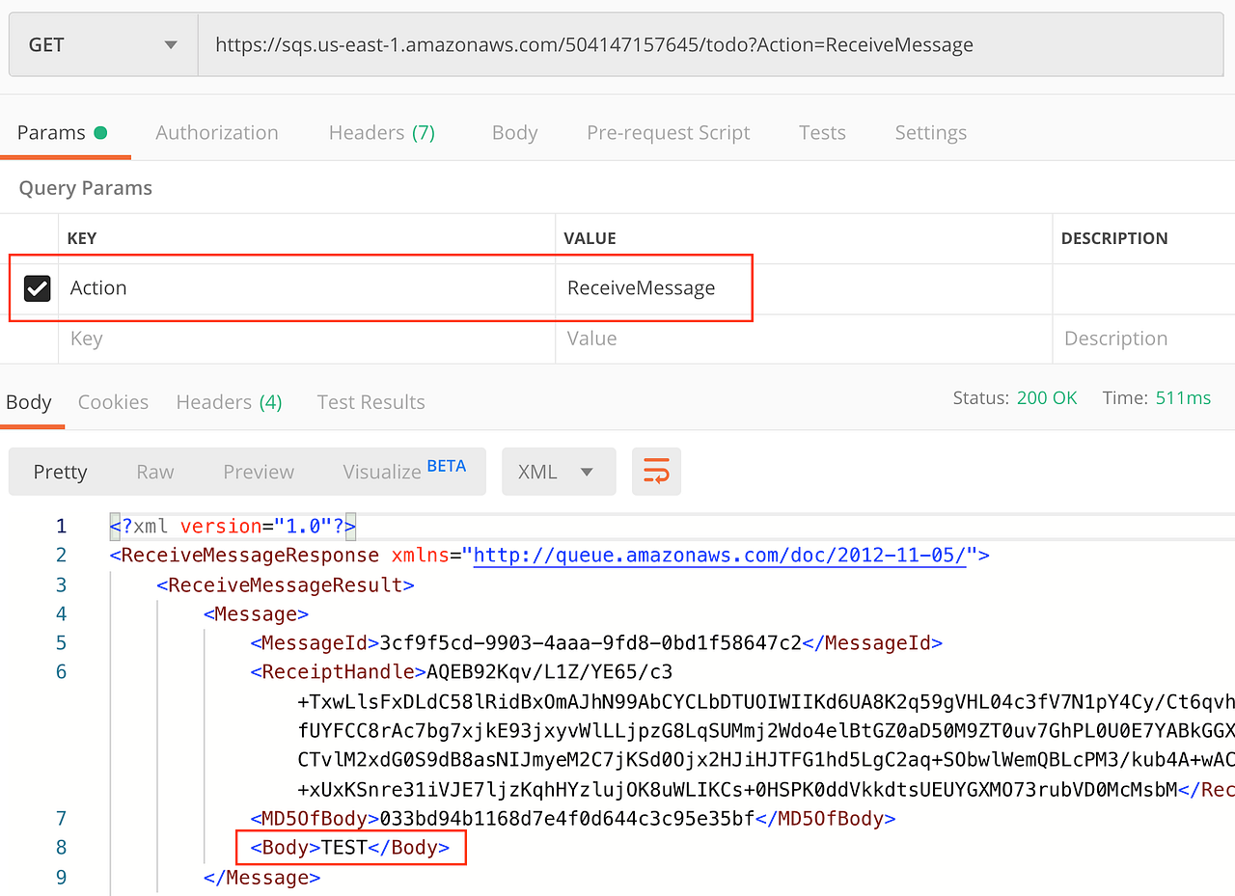Open the Preview response view
Image resolution: width=1235 pixels, height=896 pixels.
tap(259, 472)
